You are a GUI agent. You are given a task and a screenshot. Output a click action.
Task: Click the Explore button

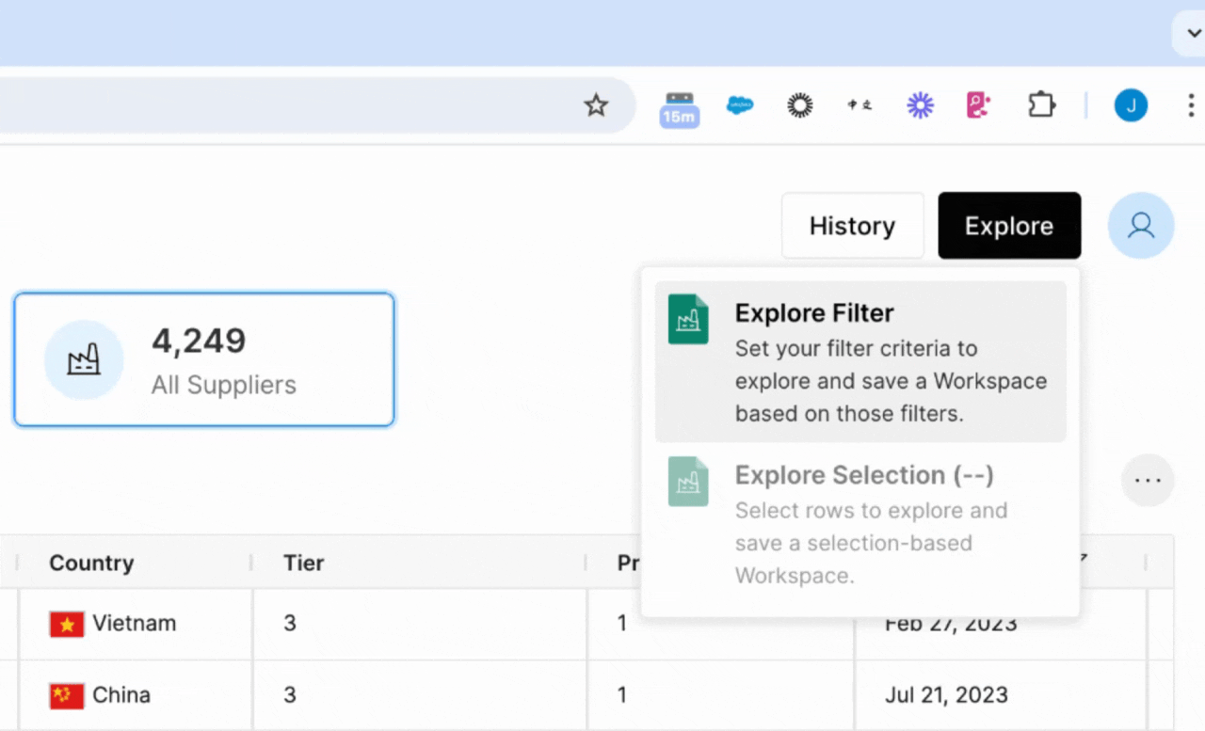point(1009,226)
